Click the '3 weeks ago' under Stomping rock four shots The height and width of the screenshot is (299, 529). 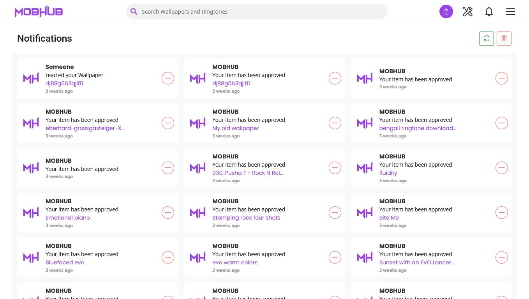(x=226, y=225)
